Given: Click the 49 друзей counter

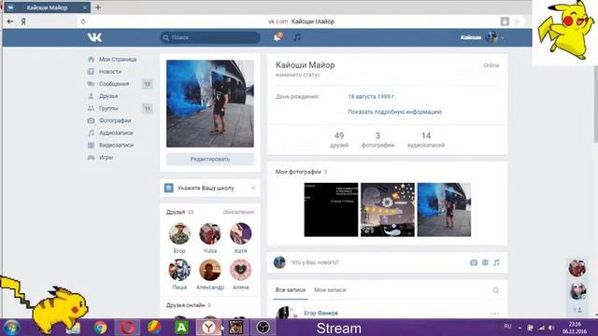Looking at the screenshot, I should [x=339, y=139].
